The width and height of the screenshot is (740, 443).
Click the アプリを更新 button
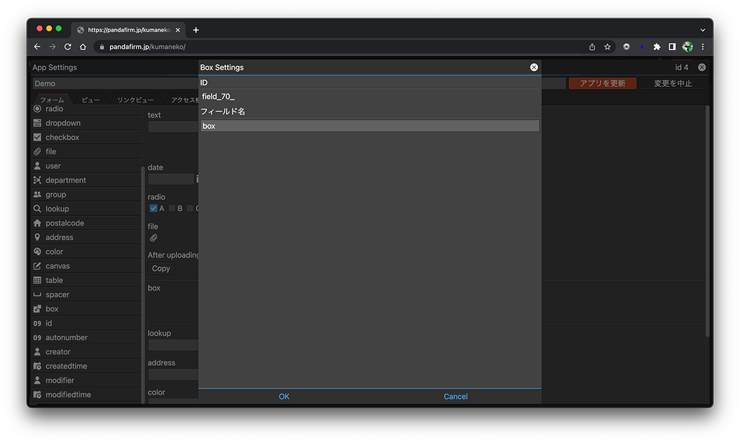coord(602,84)
